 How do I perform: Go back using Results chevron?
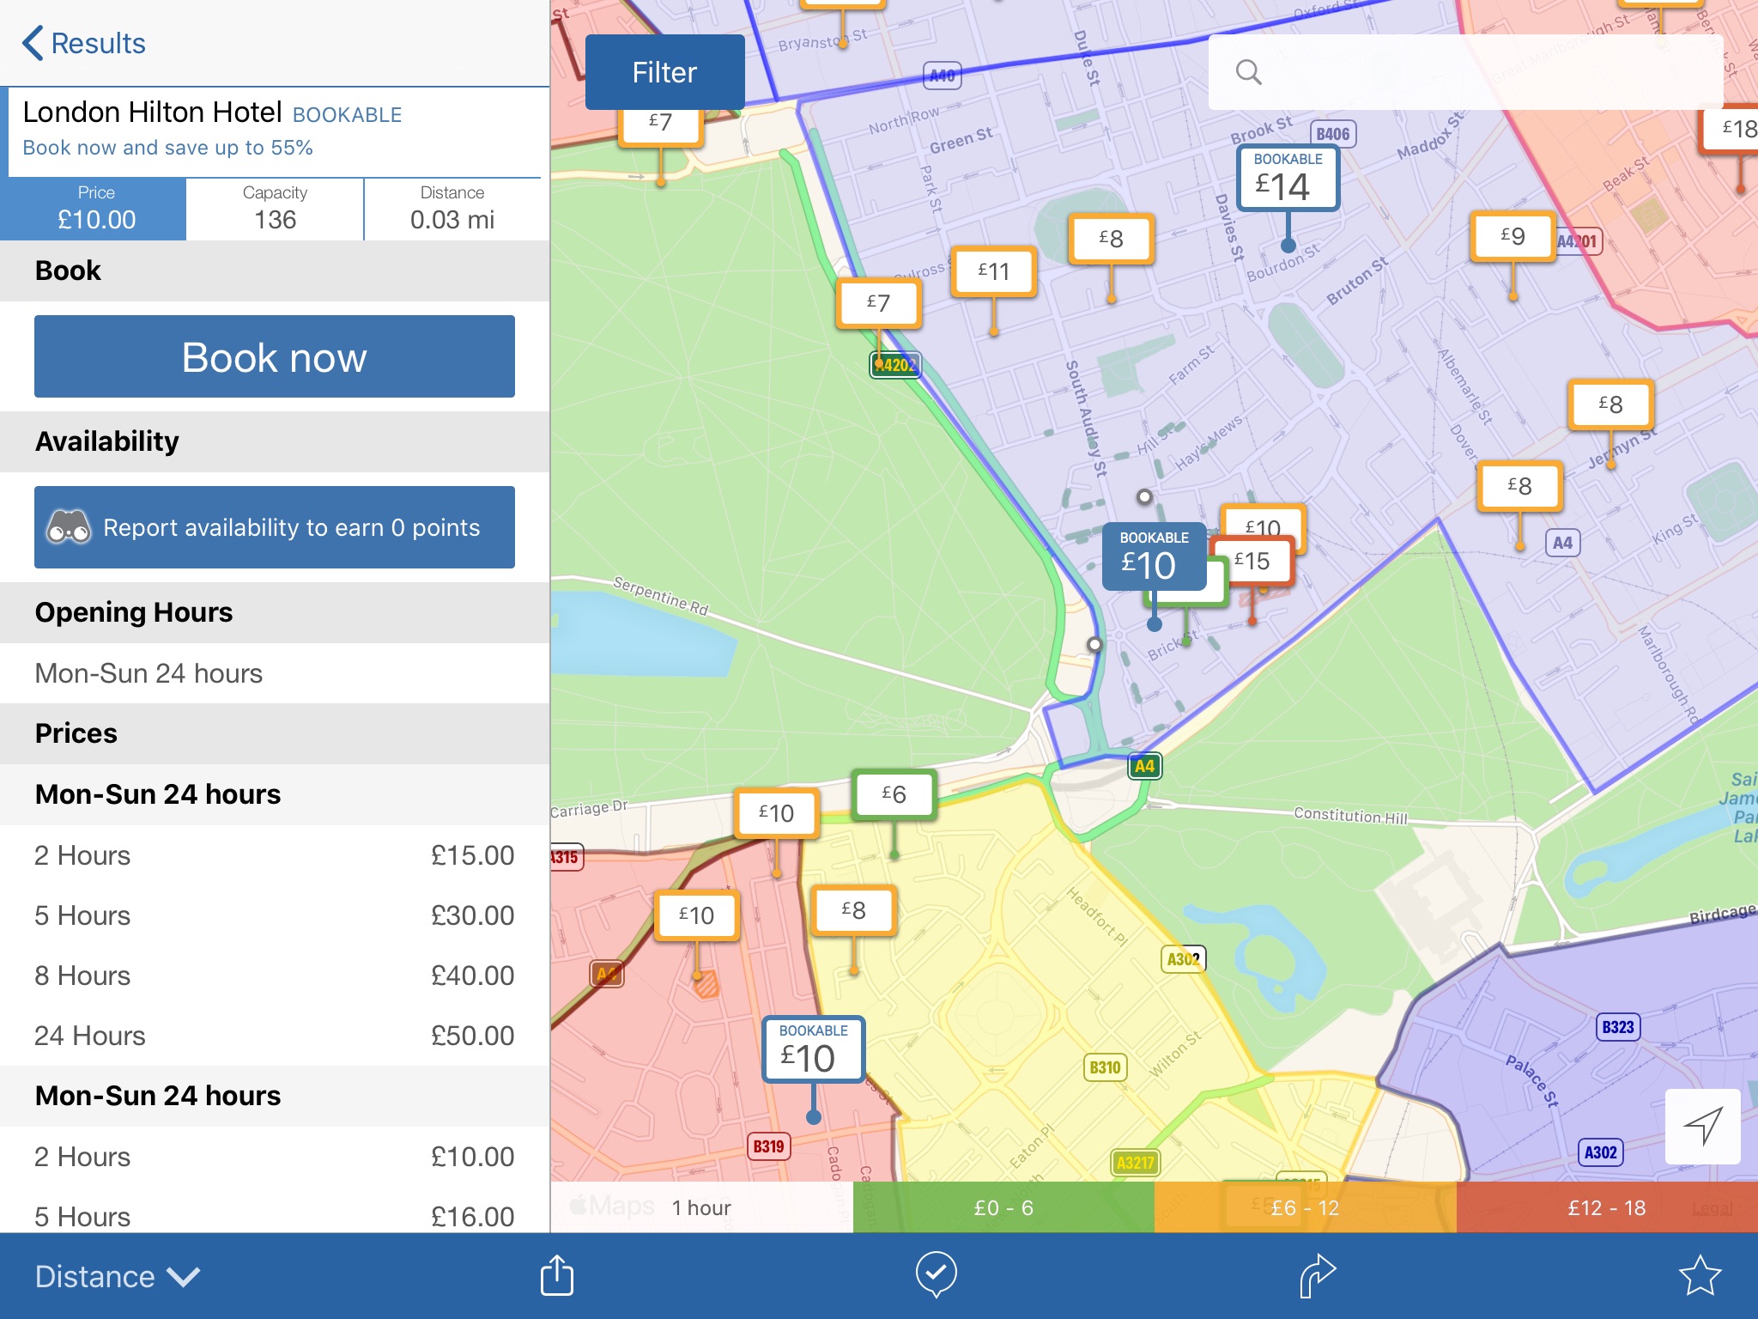pyautogui.click(x=83, y=43)
